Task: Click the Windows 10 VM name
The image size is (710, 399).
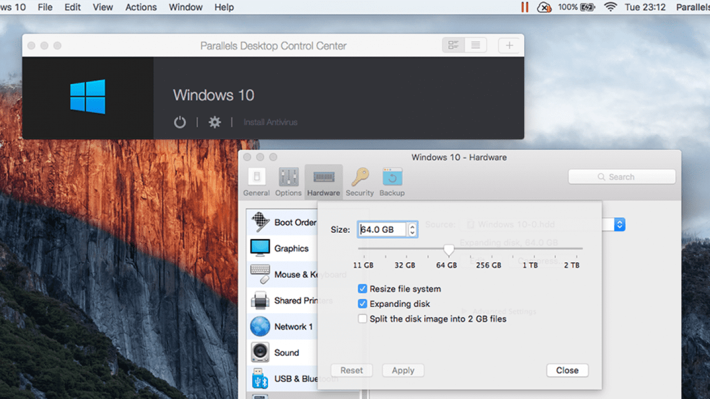Action: [214, 95]
